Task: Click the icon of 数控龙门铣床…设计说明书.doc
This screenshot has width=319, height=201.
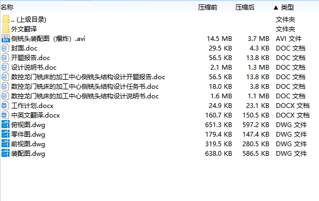Action: point(6,96)
